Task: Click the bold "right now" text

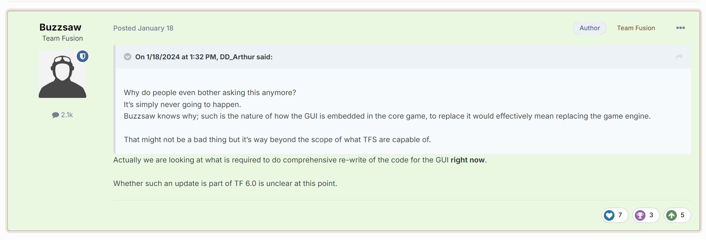Action: coord(467,160)
